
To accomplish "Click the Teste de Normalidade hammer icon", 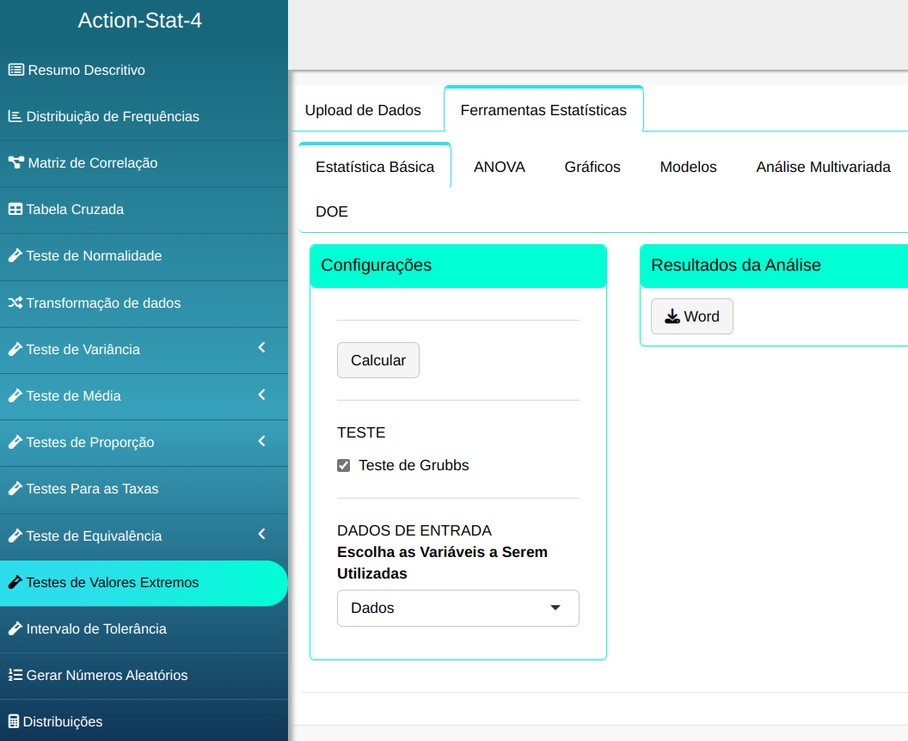I will 15,256.
